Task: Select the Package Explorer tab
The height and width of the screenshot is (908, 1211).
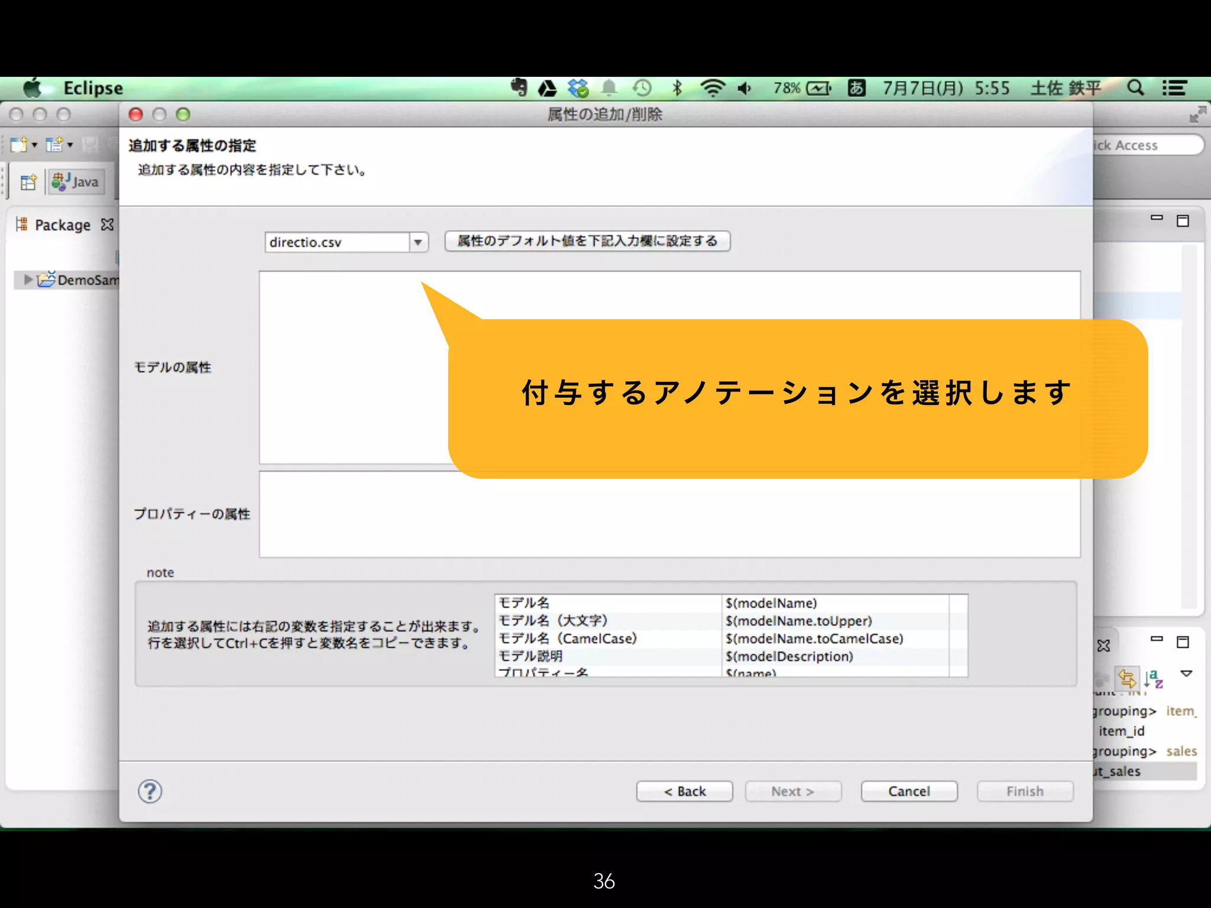Action: [x=61, y=225]
